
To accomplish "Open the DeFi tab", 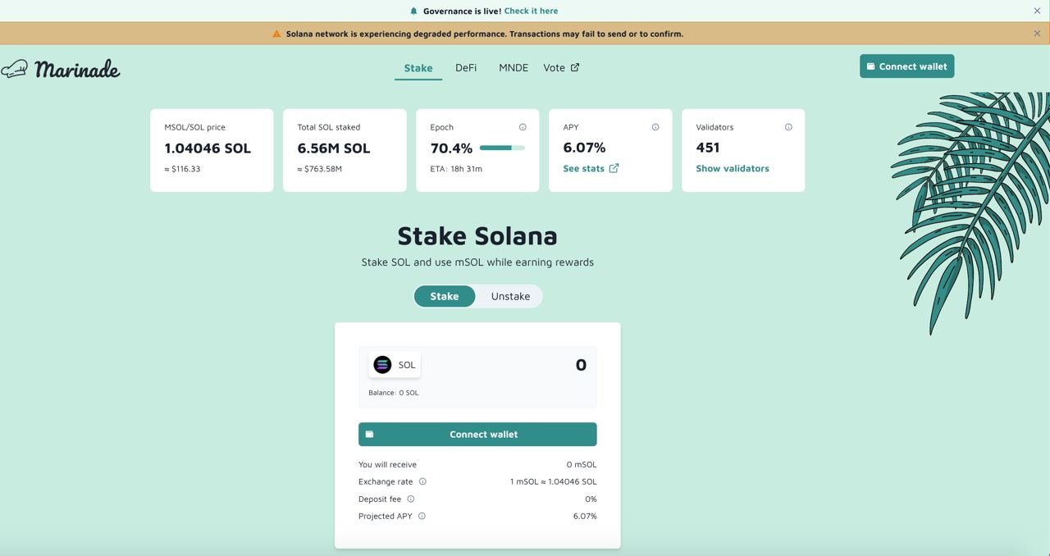I will (466, 68).
